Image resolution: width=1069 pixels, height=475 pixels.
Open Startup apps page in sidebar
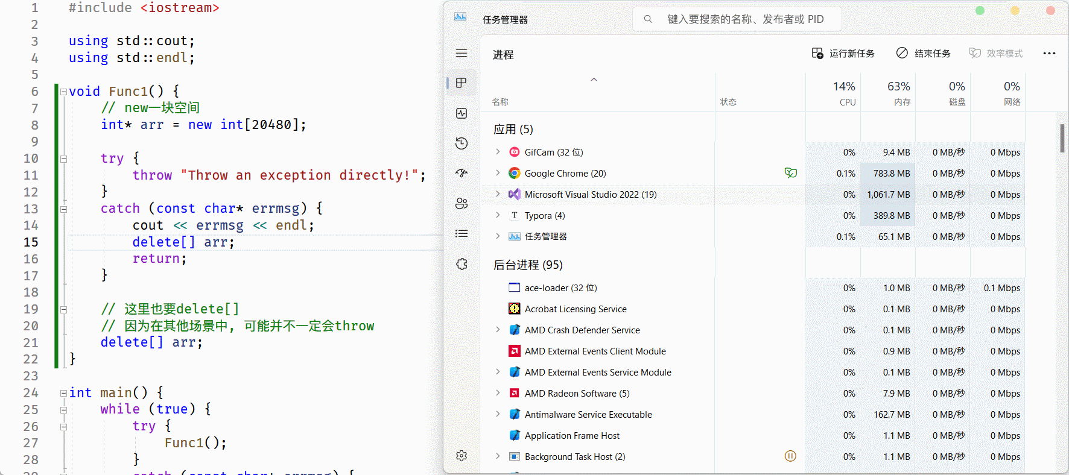(x=462, y=173)
